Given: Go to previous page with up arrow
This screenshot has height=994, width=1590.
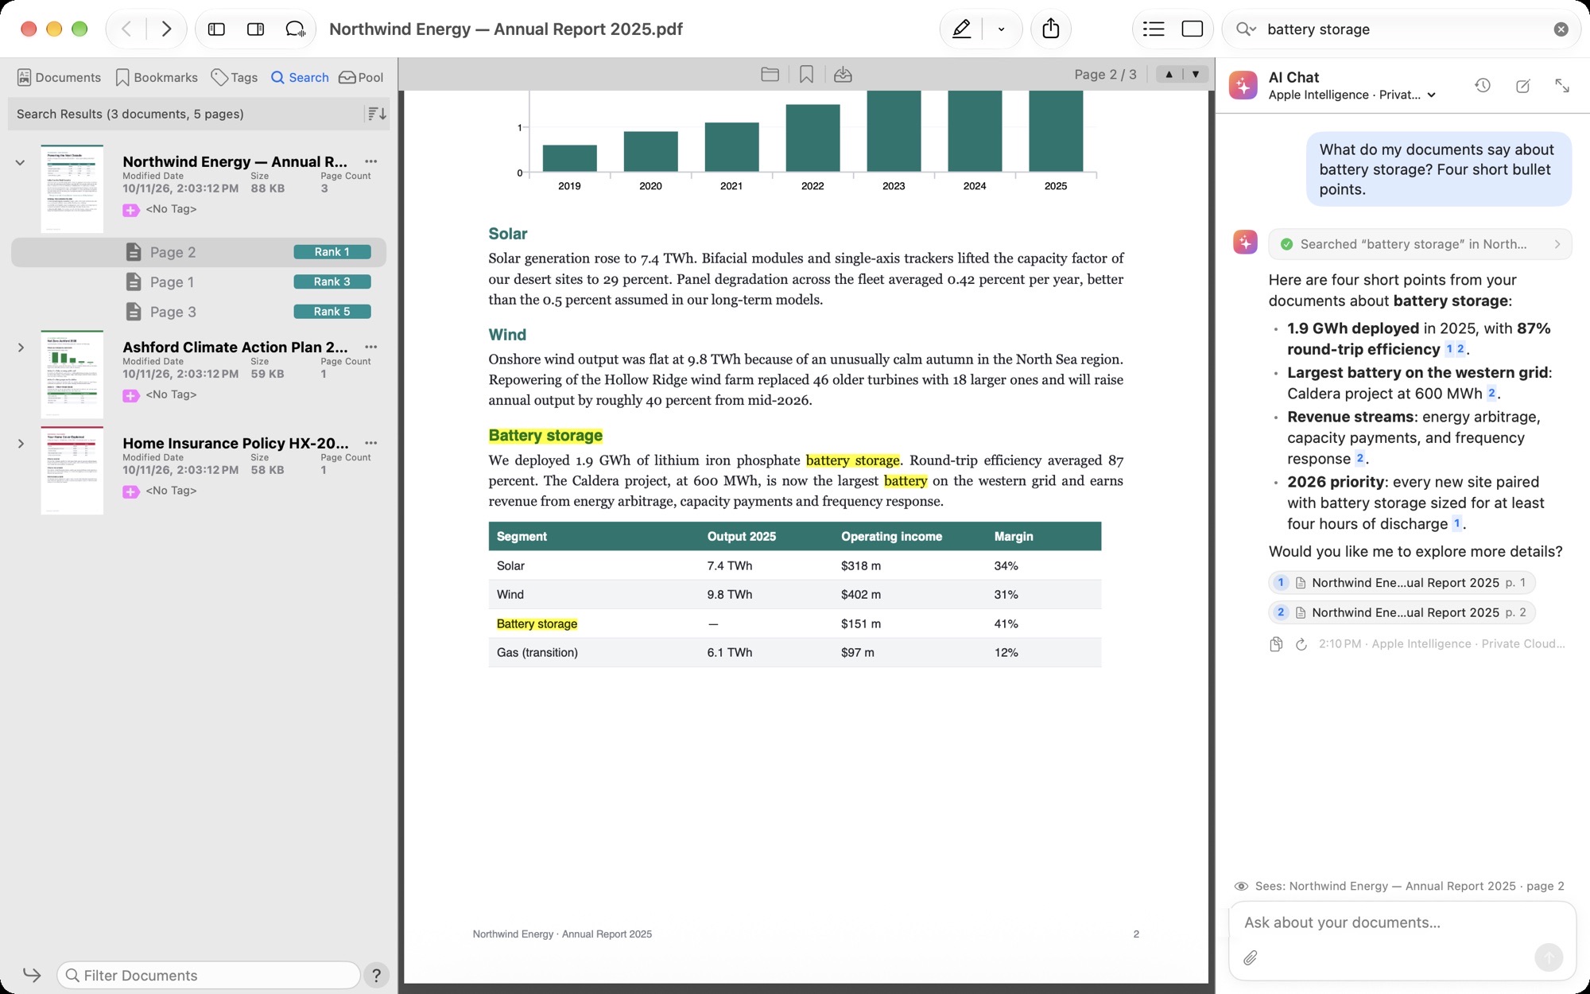Looking at the screenshot, I should (1169, 74).
